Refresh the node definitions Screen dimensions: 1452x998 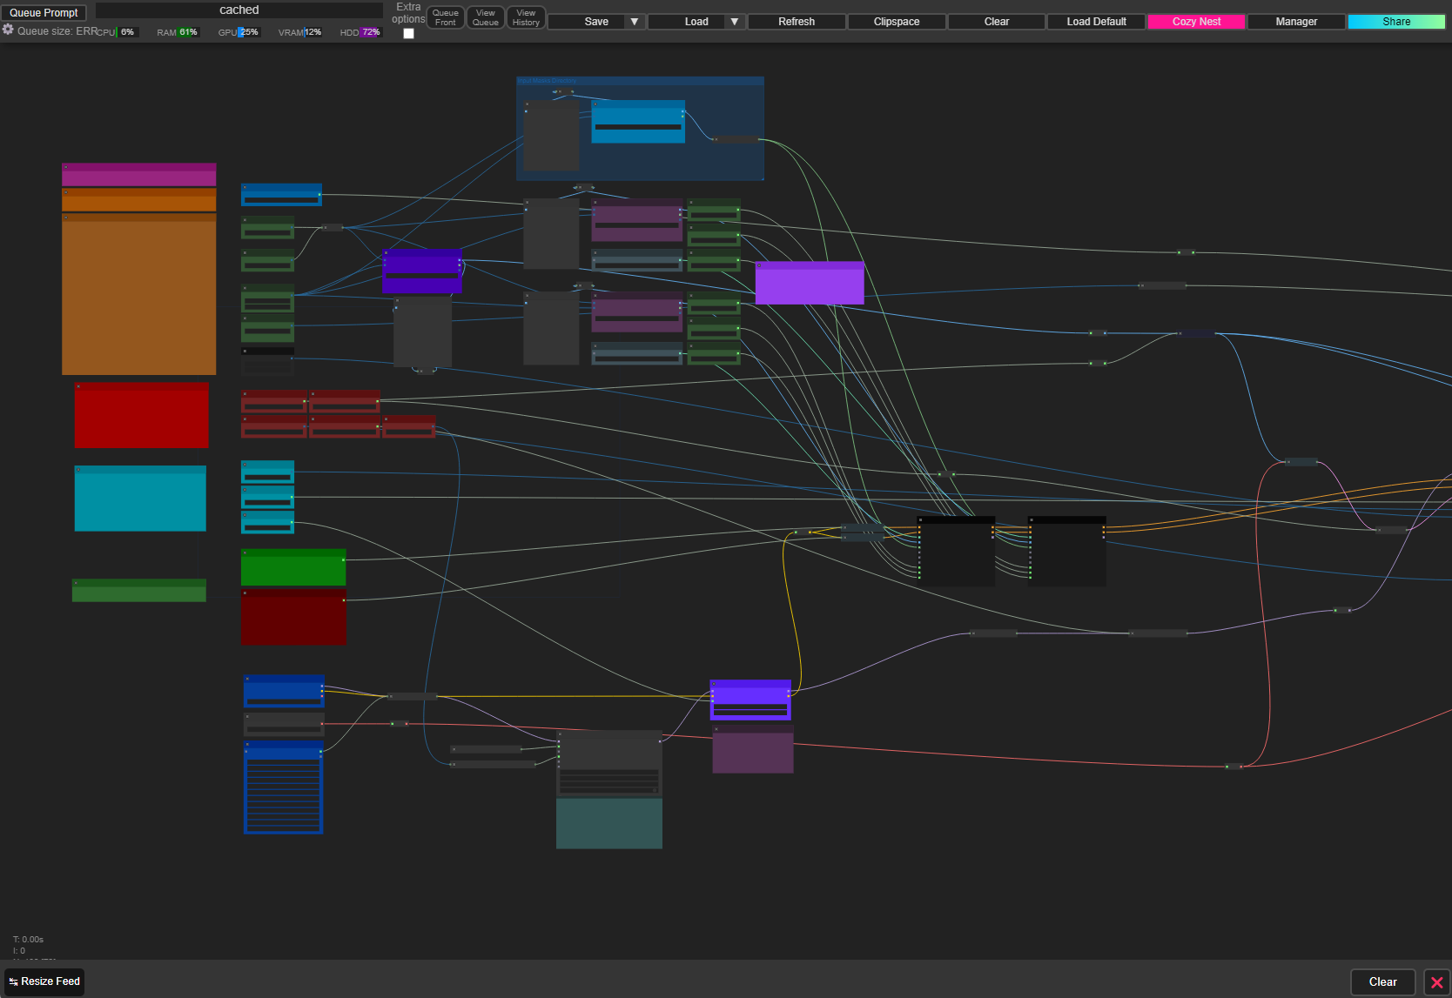click(x=797, y=22)
